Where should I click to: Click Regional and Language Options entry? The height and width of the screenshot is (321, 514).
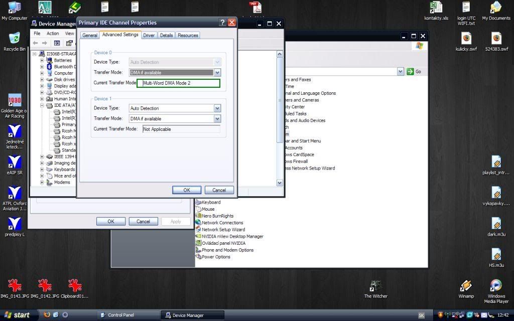[310, 93]
